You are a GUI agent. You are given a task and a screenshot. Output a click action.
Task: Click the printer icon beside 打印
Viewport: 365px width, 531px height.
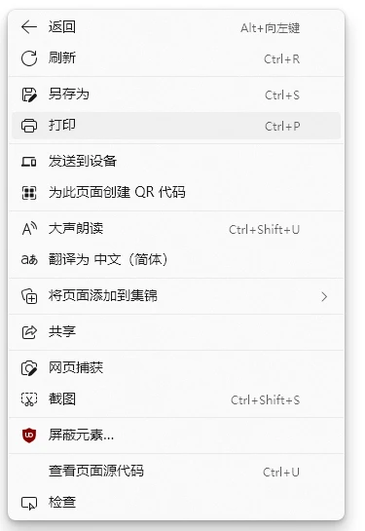[29, 126]
